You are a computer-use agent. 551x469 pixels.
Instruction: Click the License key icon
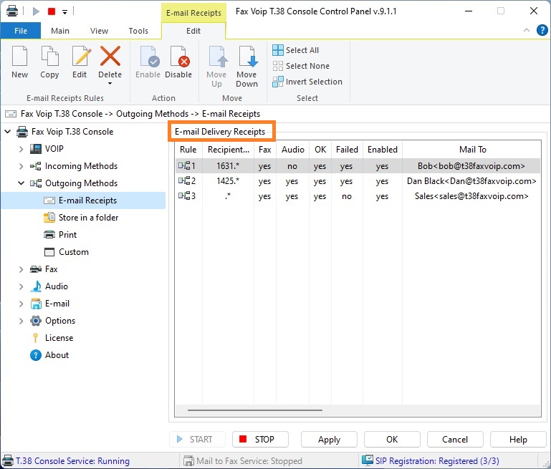coord(36,338)
